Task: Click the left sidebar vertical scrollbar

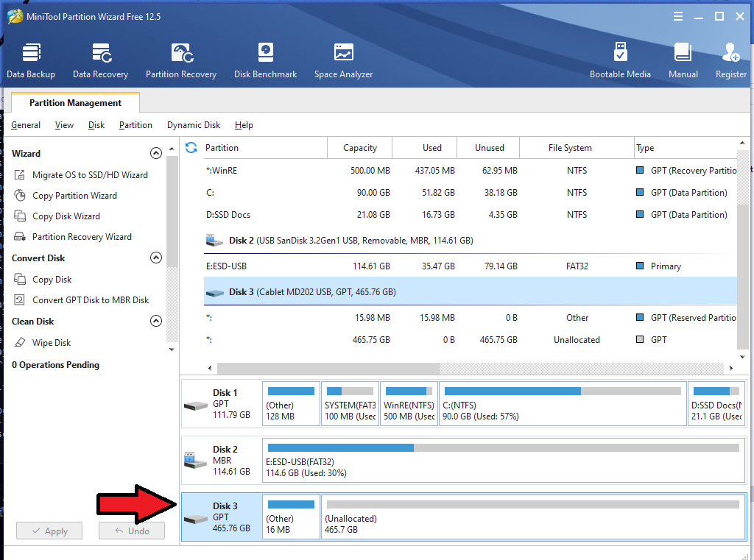Action: [x=172, y=211]
